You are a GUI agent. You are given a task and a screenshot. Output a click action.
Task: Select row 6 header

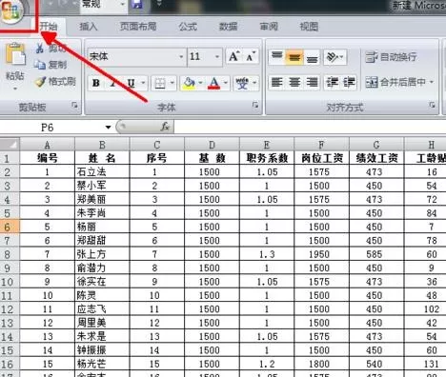click(x=10, y=227)
